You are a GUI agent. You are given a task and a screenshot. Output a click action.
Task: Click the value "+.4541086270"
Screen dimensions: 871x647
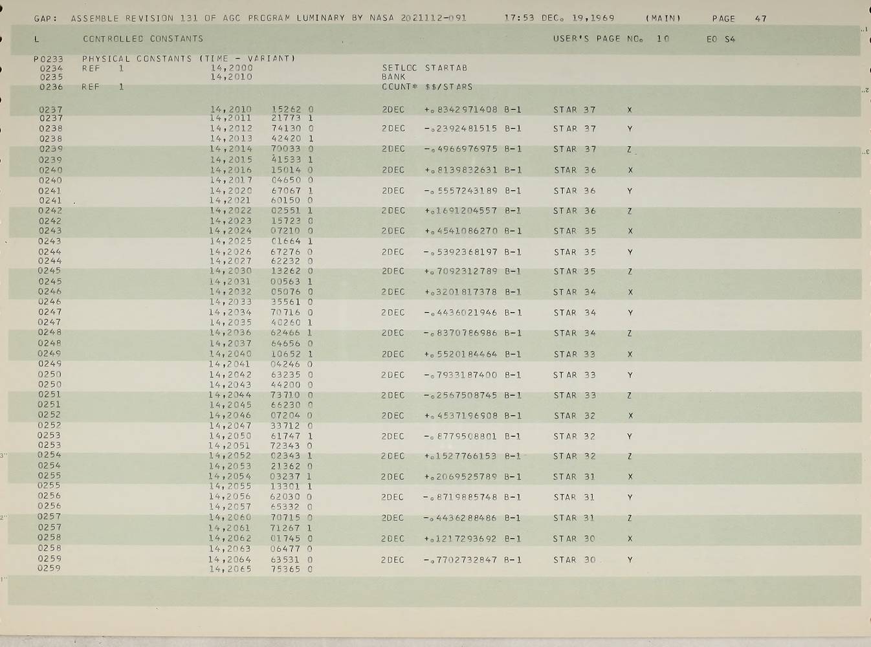coord(461,230)
